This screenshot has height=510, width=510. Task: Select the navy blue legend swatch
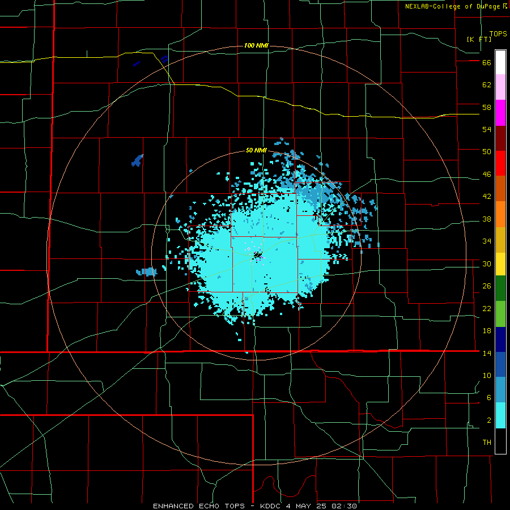click(500, 339)
